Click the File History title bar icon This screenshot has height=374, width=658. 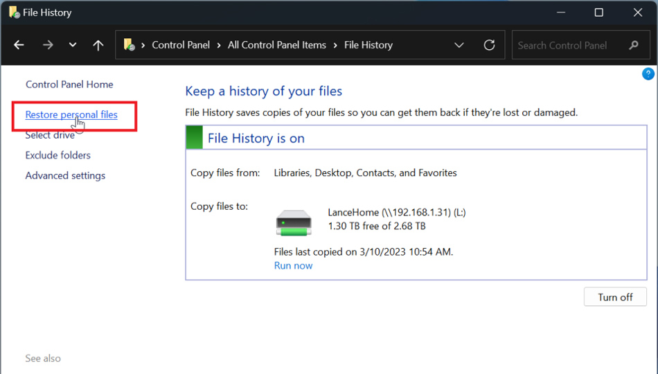click(14, 12)
